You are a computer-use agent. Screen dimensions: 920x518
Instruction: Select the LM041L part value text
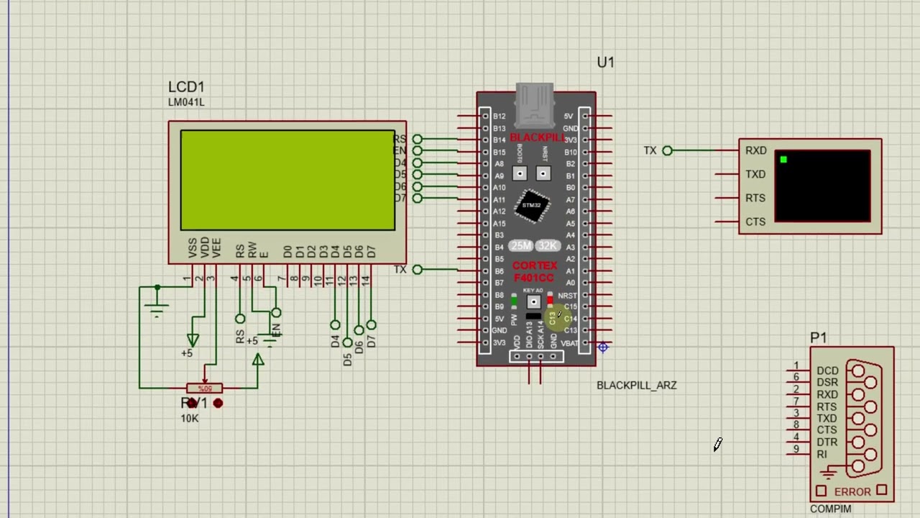click(x=186, y=102)
